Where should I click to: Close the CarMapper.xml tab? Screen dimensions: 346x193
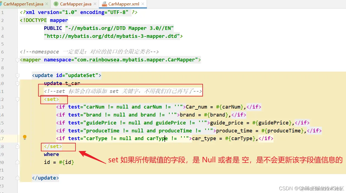(142, 4)
